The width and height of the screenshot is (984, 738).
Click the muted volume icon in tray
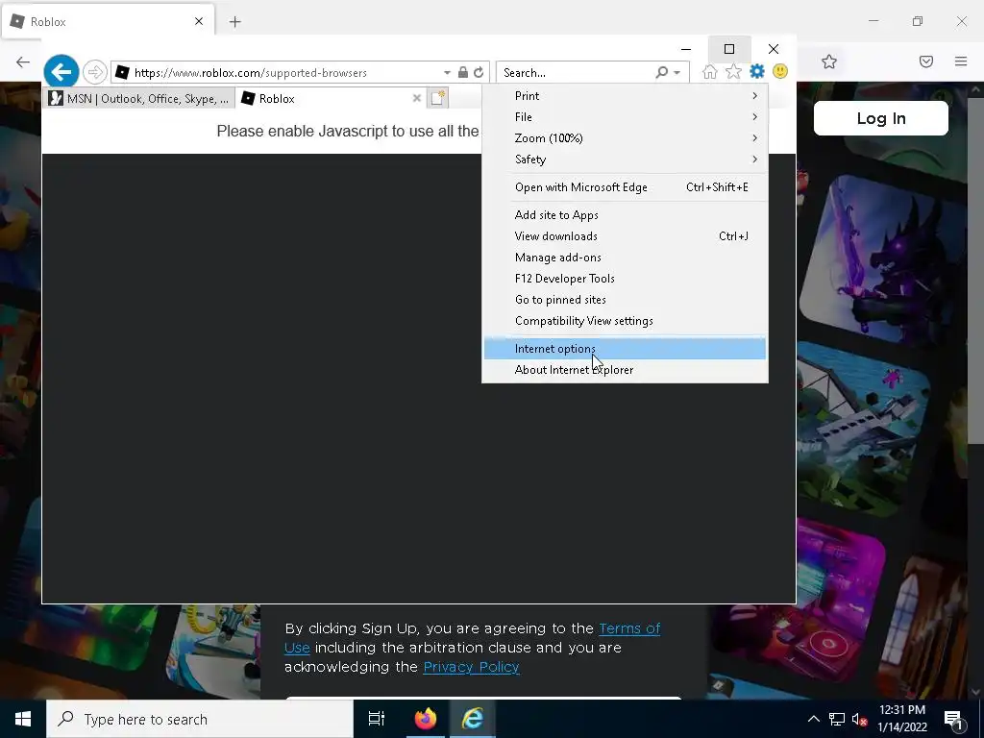tap(859, 720)
